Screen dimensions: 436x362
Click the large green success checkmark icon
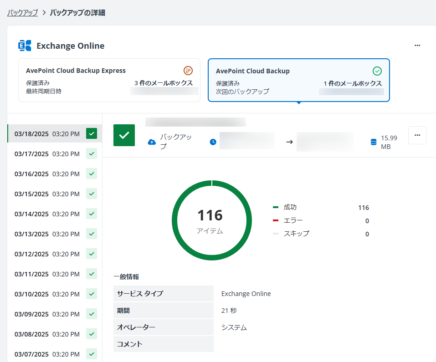[124, 135]
